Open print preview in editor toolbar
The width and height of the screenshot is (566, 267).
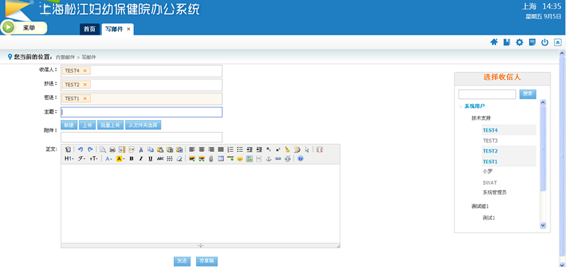pos(103,150)
